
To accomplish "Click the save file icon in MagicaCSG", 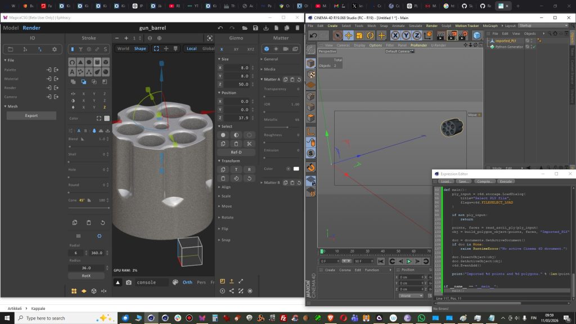I will coord(255,28).
